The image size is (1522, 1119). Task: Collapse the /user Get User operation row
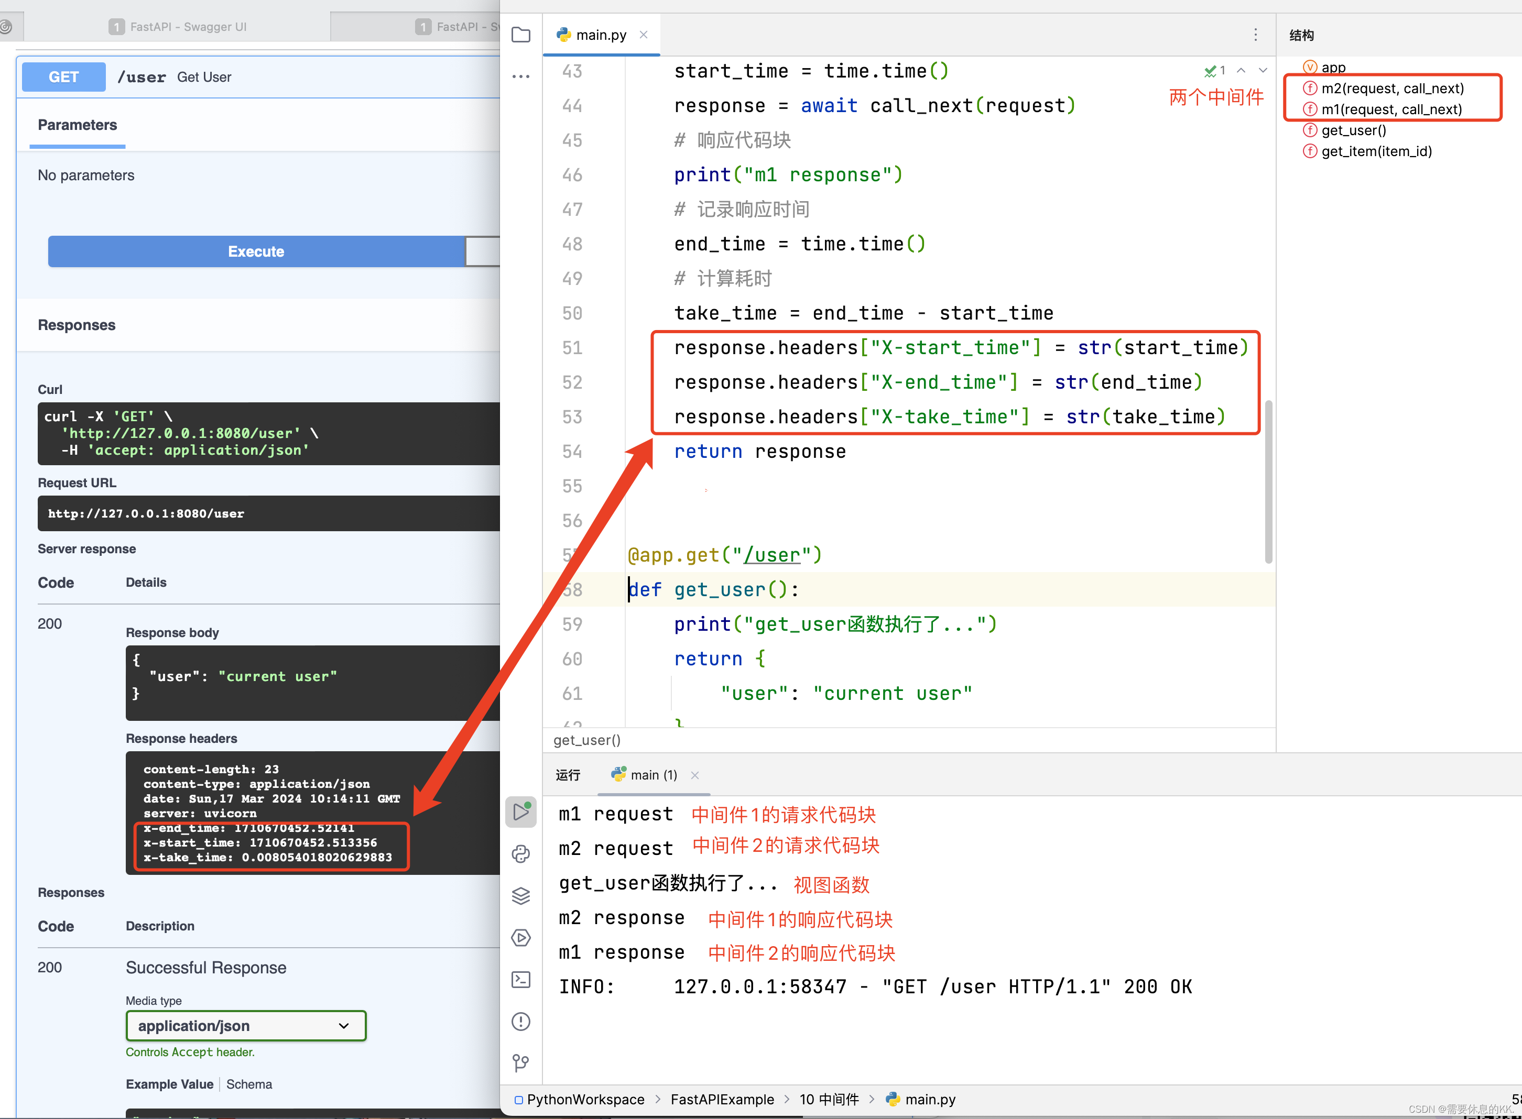point(258,77)
